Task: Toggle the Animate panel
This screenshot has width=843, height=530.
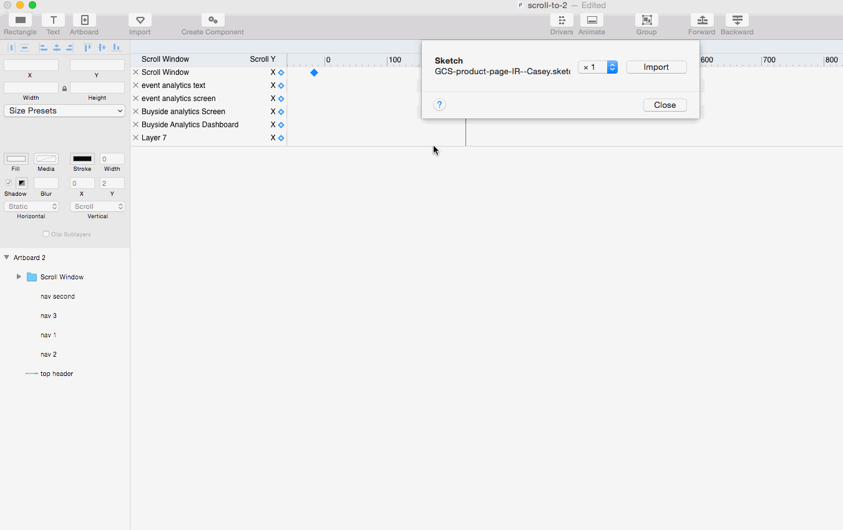Action: pos(592,20)
